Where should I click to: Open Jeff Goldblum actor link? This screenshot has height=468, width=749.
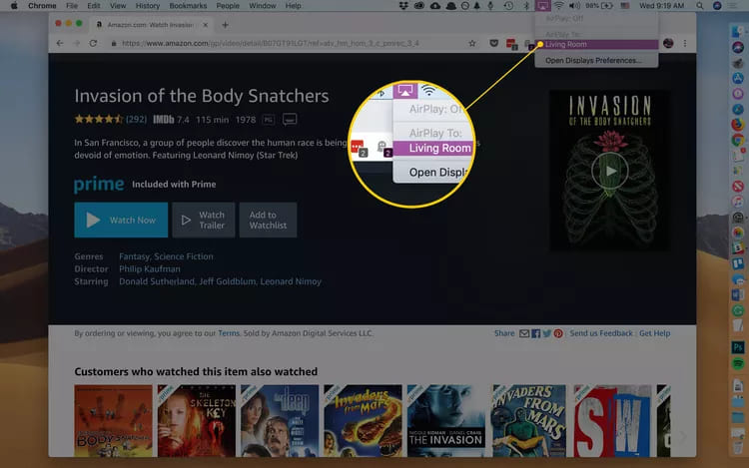(x=227, y=281)
